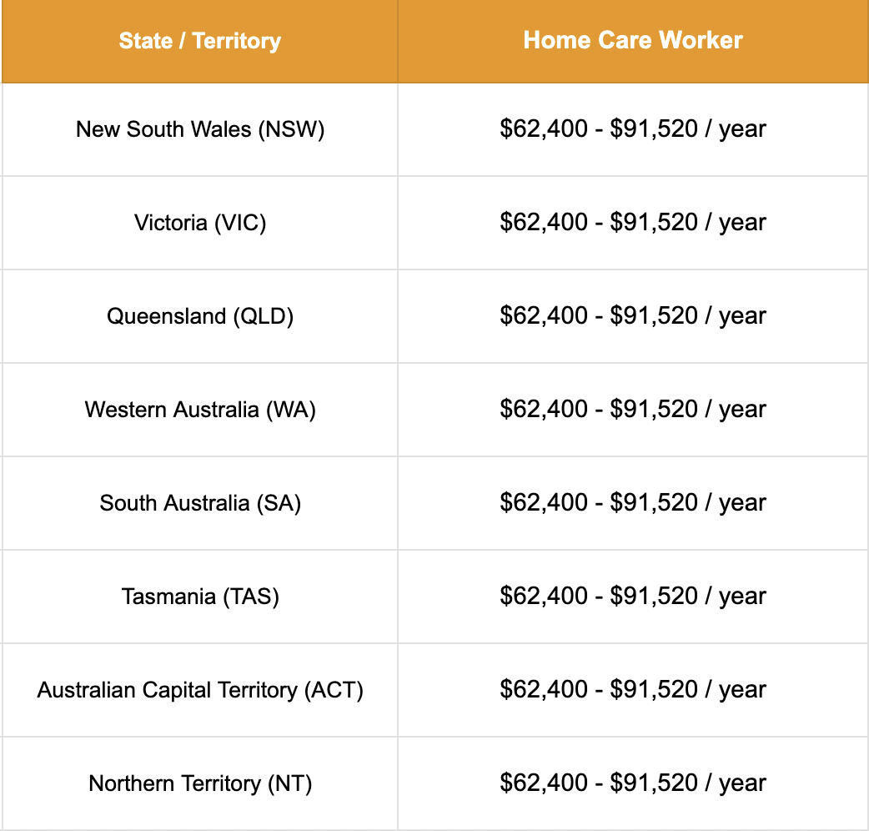Select the Australian Capital Territory (ACT) cell

[x=200, y=690]
